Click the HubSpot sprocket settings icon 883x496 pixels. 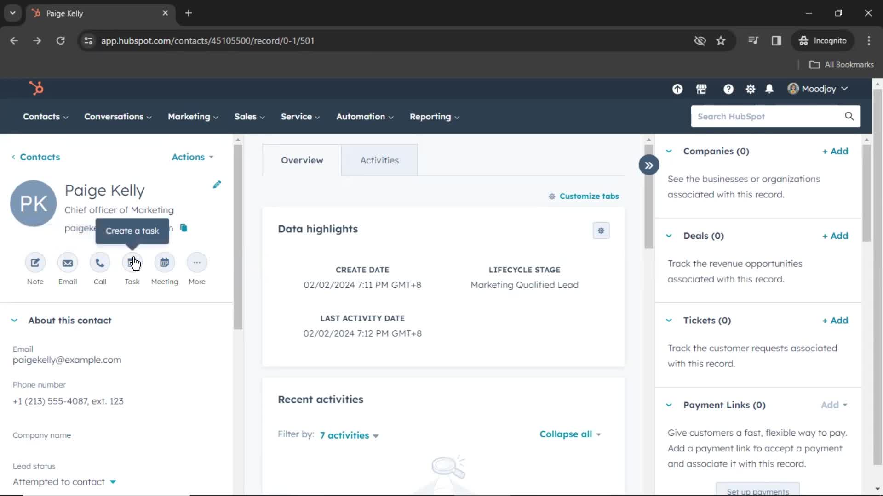point(750,89)
